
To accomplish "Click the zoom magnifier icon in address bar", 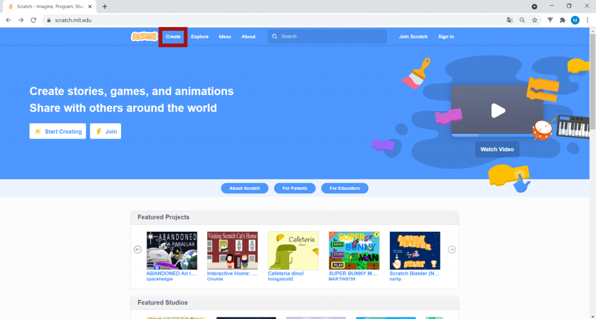I will [522, 20].
